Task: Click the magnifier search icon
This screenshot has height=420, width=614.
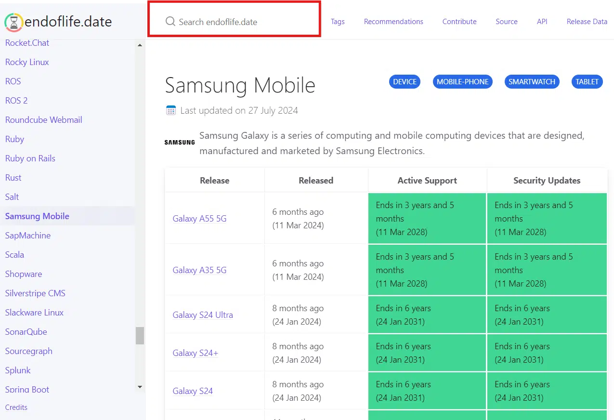Action: tap(170, 22)
